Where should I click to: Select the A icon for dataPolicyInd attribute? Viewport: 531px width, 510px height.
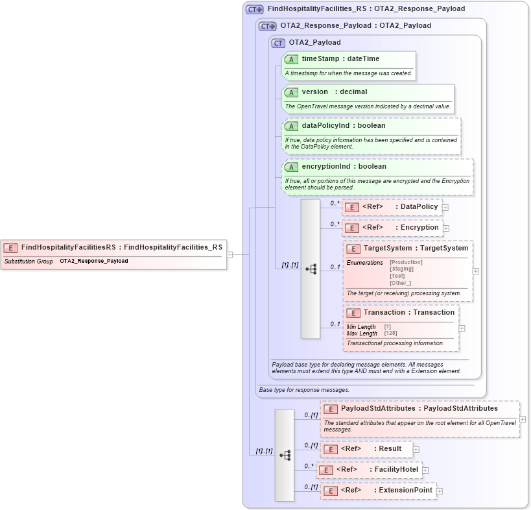(292, 125)
